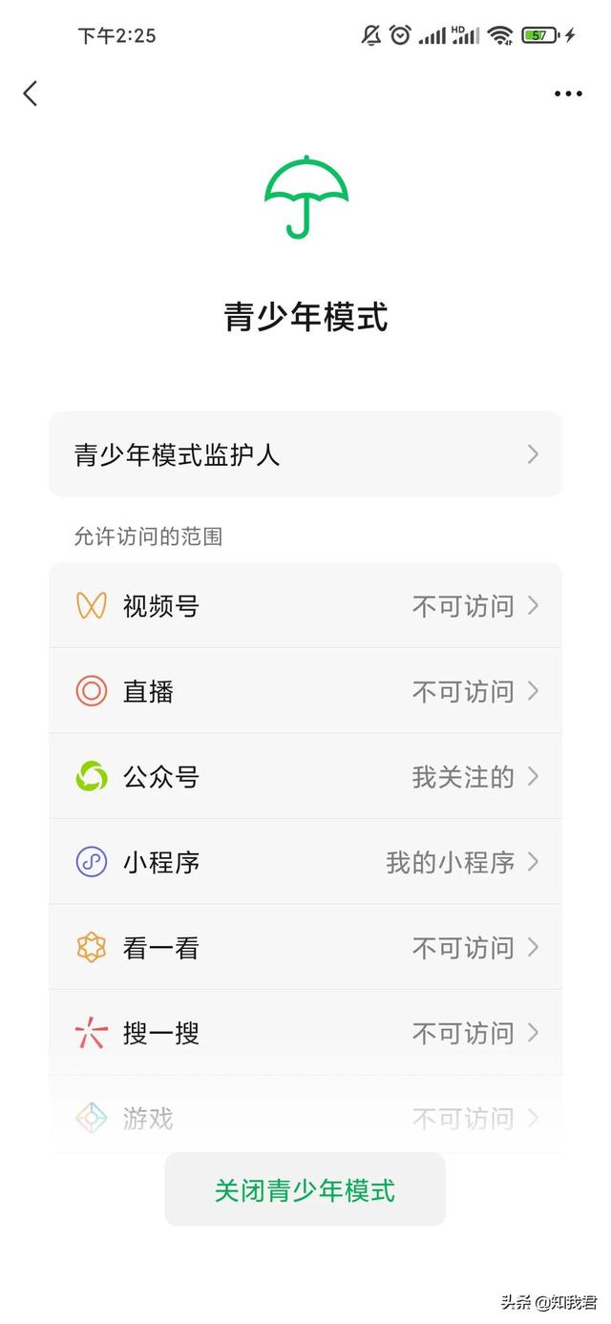Screen dimensions: 611x1324
Task: Tap the Top Stories (看一看) orange icon
Action: click(x=92, y=947)
